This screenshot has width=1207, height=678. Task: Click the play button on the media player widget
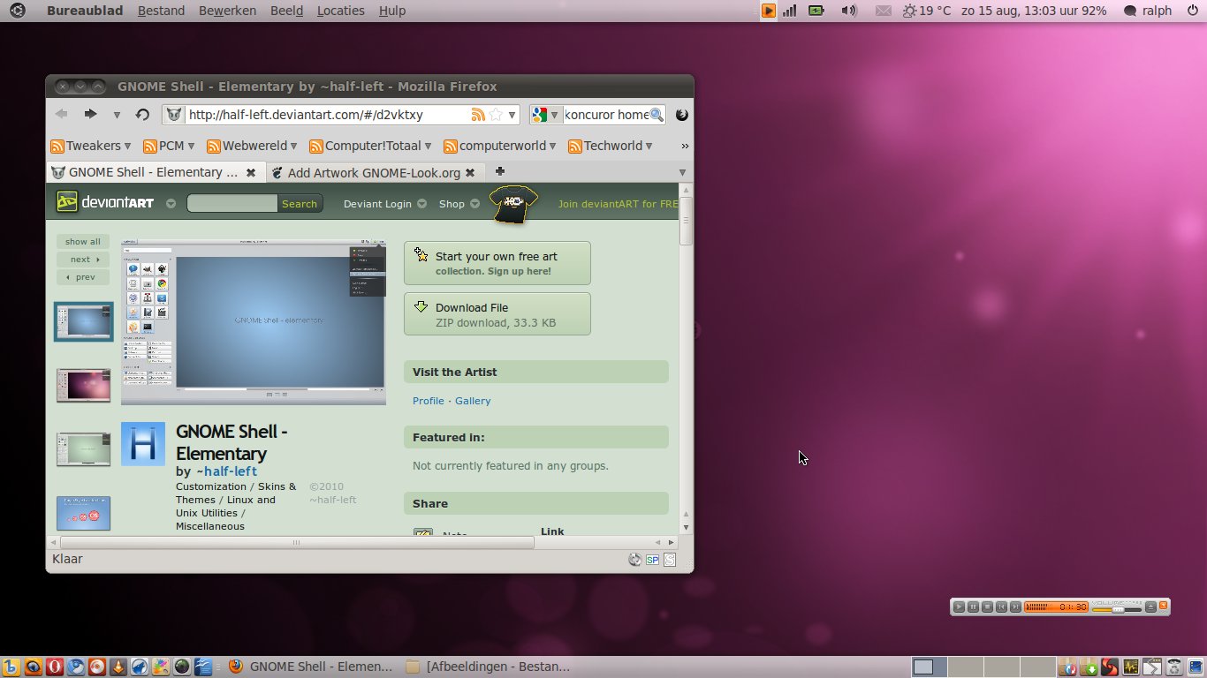click(x=959, y=606)
